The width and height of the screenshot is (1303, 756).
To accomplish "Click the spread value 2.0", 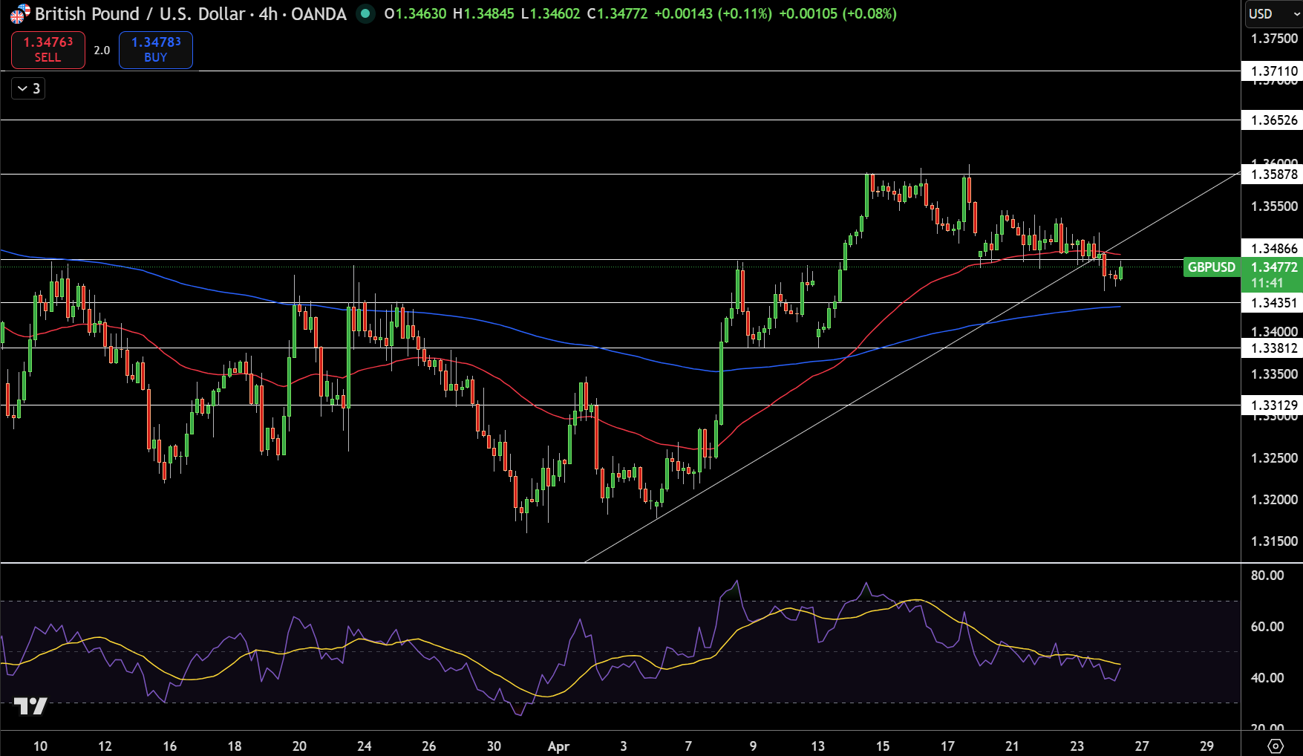I will click(102, 50).
